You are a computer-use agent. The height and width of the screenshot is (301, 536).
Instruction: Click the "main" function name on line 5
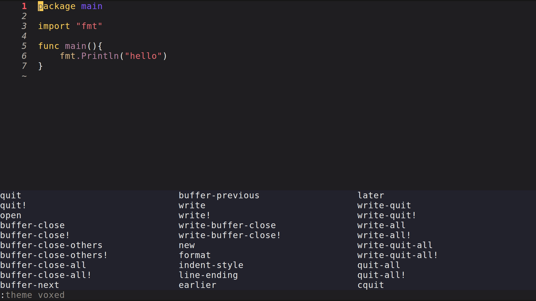click(x=75, y=46)
